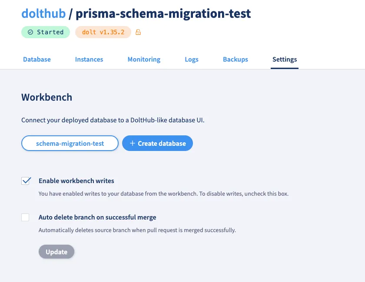Switch to the Monitoring tab
365x282 pixels.
tap(144, 59)
